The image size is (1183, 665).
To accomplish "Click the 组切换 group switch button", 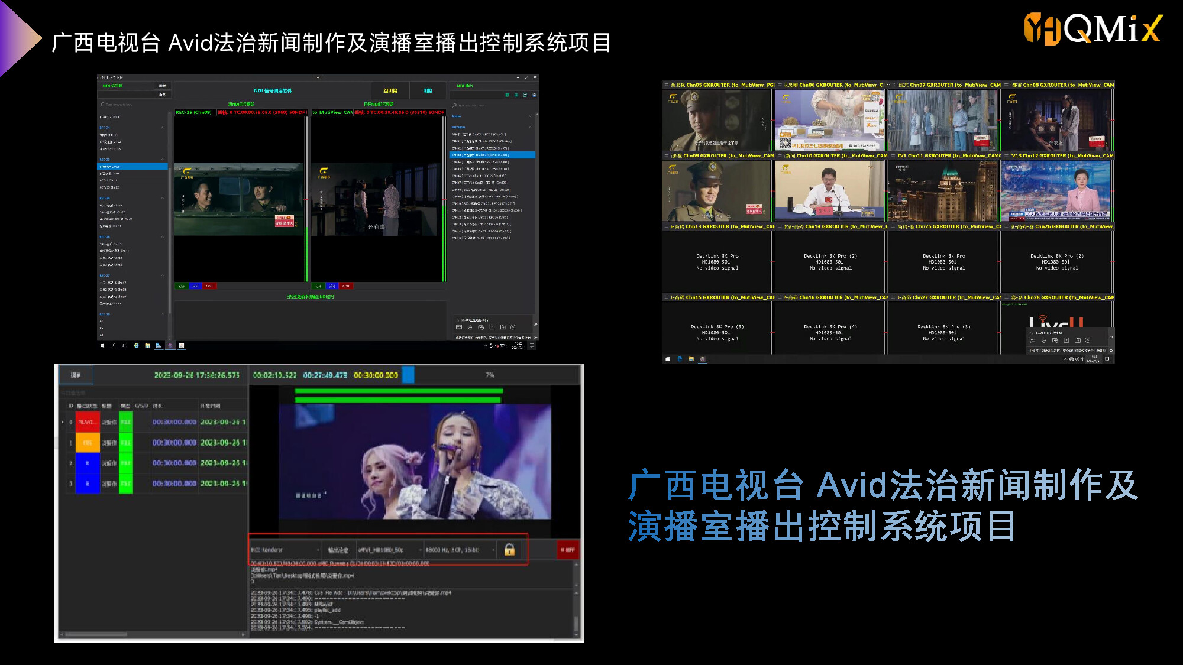I will pyautogui.click(x=390, y=91).
